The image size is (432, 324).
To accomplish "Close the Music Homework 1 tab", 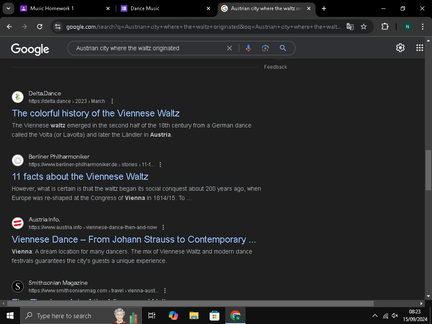I will point(108,8).
